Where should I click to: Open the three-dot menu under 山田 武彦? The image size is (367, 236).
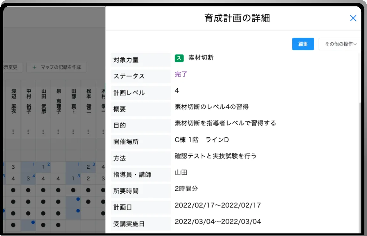coord(43,132)
